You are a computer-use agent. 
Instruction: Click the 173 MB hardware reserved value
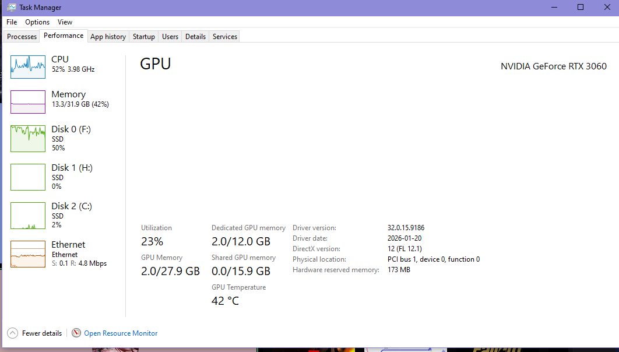[399, 270]
